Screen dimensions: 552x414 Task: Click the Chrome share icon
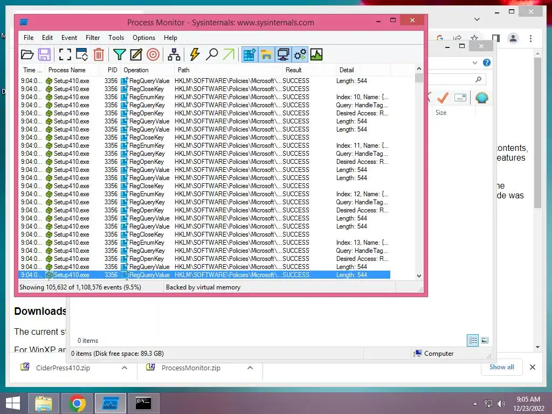pos(457,38)
